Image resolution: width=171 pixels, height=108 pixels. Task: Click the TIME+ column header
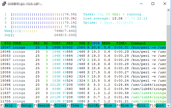click(x=122, y=43)
